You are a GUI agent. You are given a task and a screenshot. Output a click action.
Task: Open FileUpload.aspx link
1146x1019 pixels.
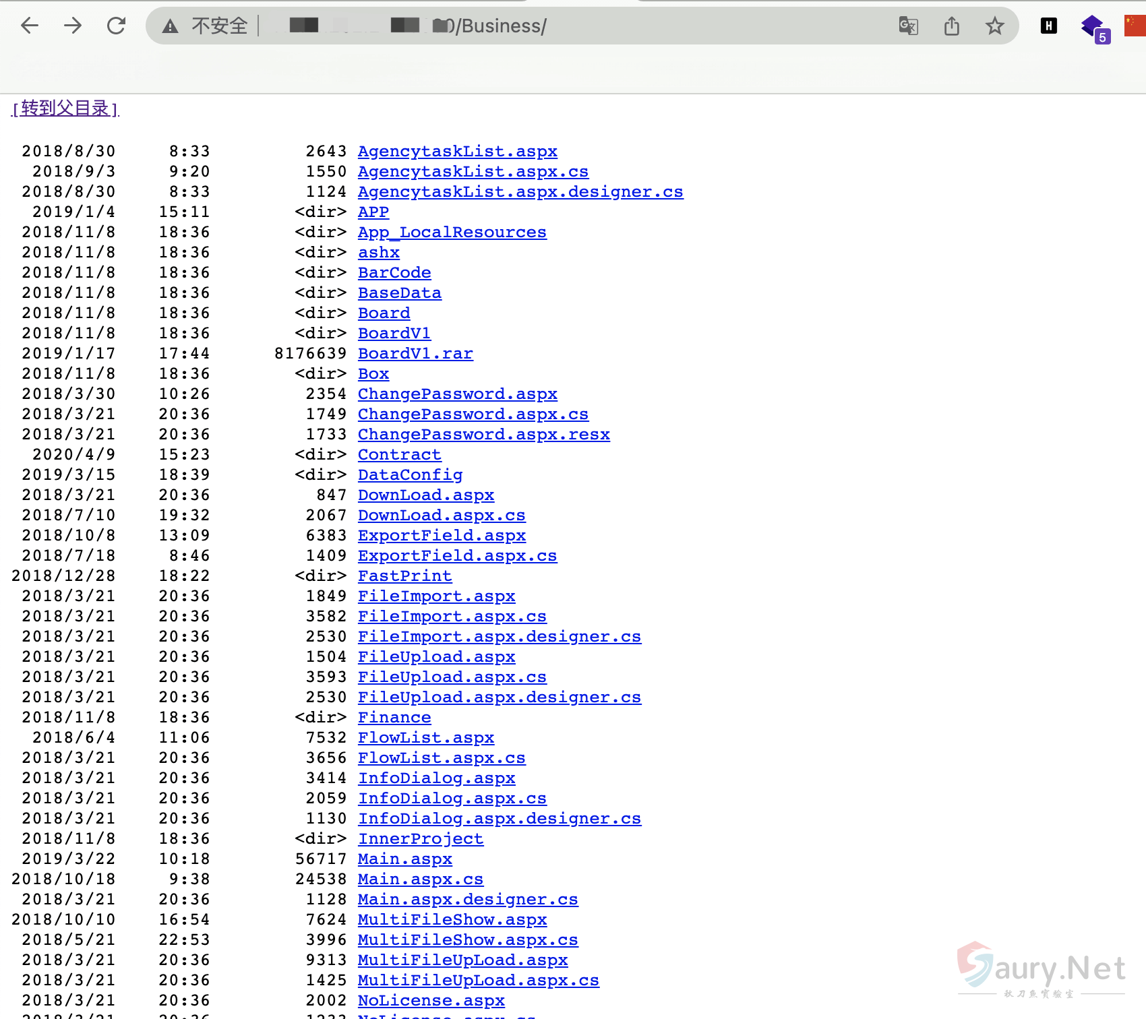(436, 657)
